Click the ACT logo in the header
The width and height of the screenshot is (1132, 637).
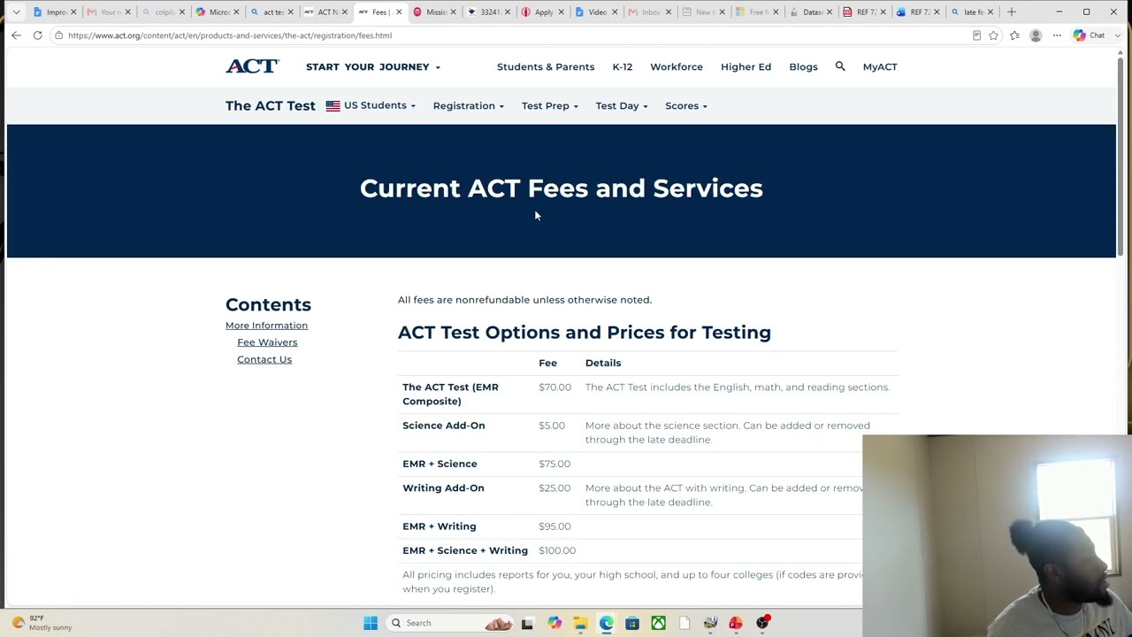252,66
